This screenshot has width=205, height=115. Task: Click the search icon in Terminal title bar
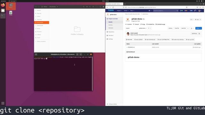(78, 54)
